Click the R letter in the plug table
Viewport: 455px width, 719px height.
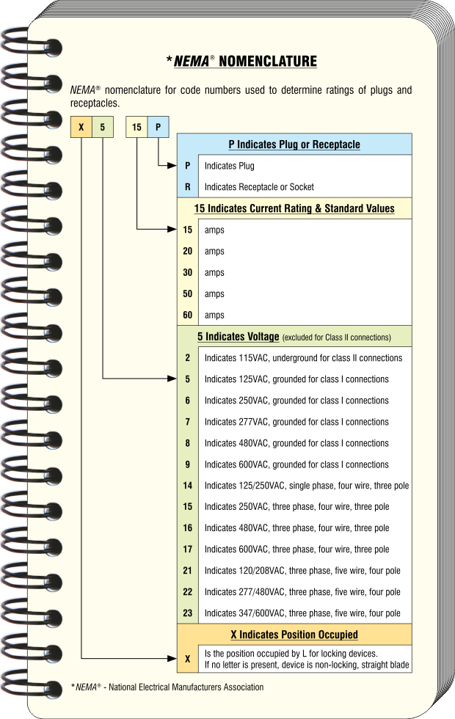188,187
